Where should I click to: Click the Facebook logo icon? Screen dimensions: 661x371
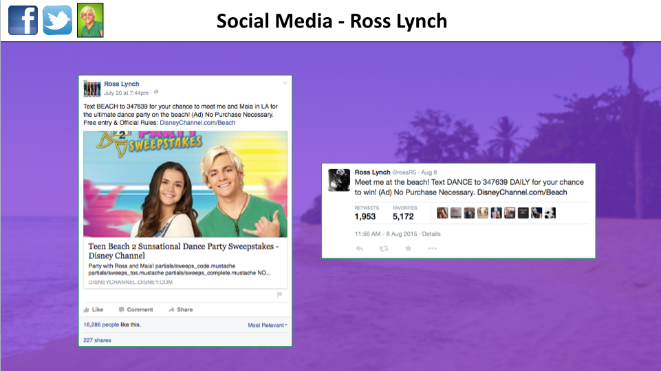23,20
